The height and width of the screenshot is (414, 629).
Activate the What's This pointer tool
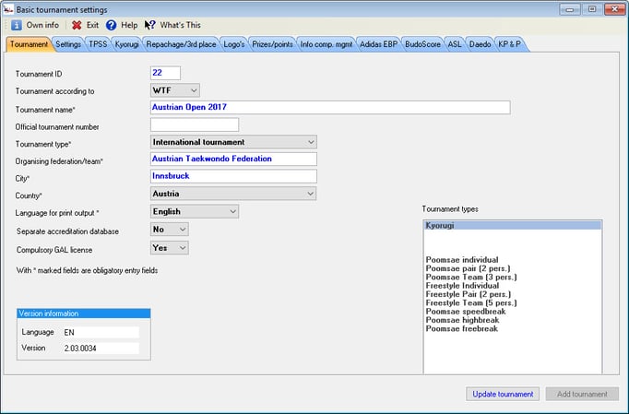[x=149, y=26]
